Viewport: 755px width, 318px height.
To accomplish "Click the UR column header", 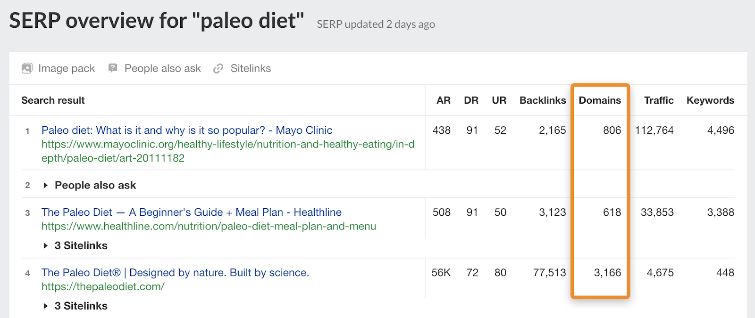I will (x=499, y=100).
